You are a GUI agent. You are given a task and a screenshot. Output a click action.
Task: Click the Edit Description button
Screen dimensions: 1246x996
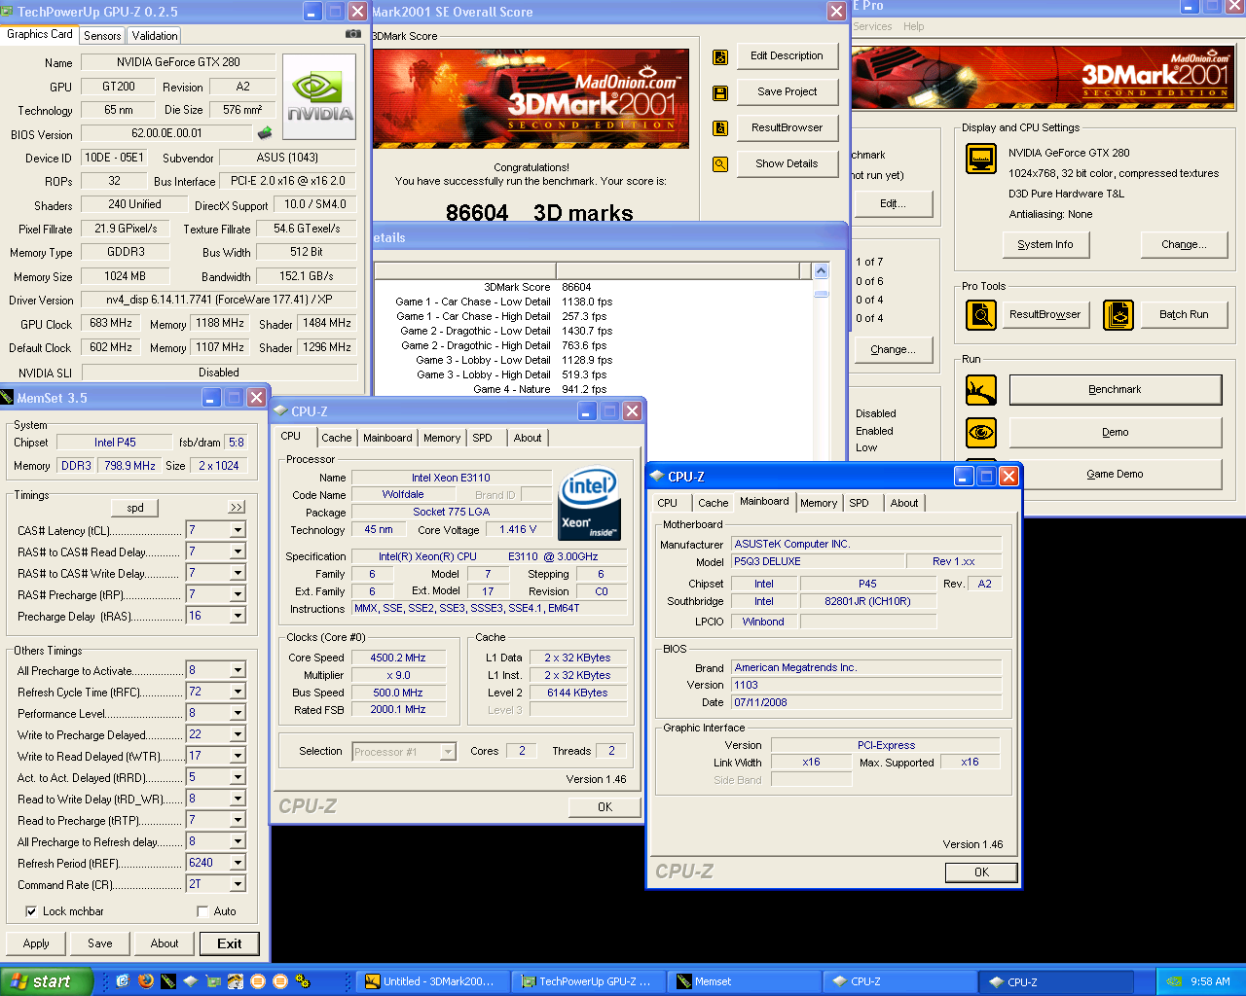787,55
